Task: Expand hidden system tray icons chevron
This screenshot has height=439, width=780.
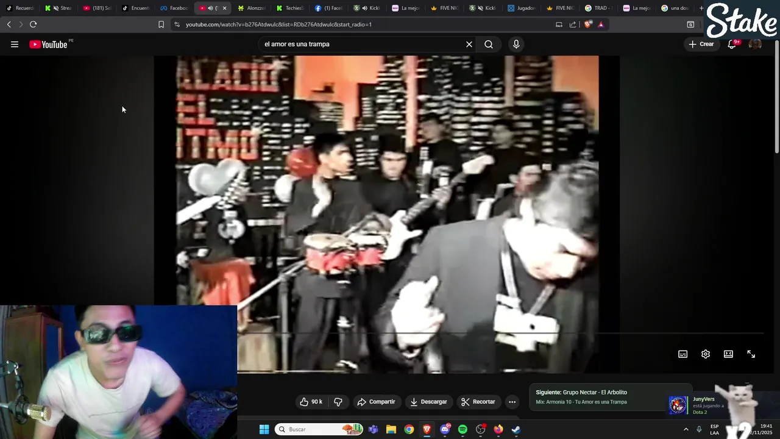Action: (686, 429)
